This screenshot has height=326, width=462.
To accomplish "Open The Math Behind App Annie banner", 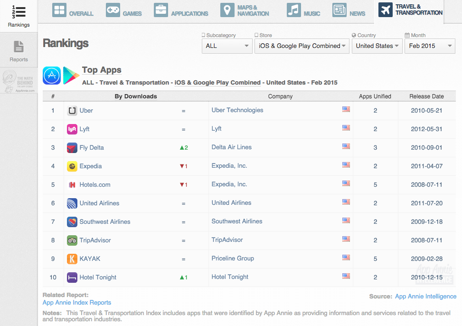I will point(19,81).
